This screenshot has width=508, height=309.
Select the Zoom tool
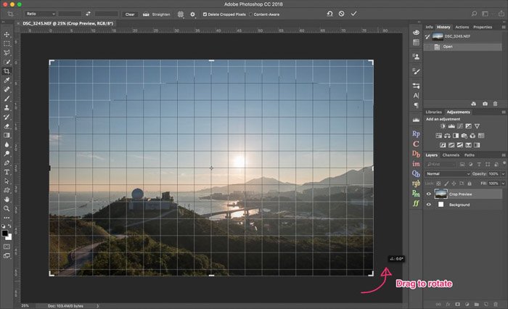click(7, 208)
